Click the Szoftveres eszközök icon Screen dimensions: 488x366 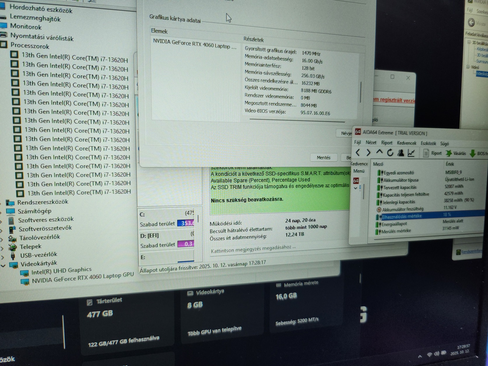pos(11,220)
